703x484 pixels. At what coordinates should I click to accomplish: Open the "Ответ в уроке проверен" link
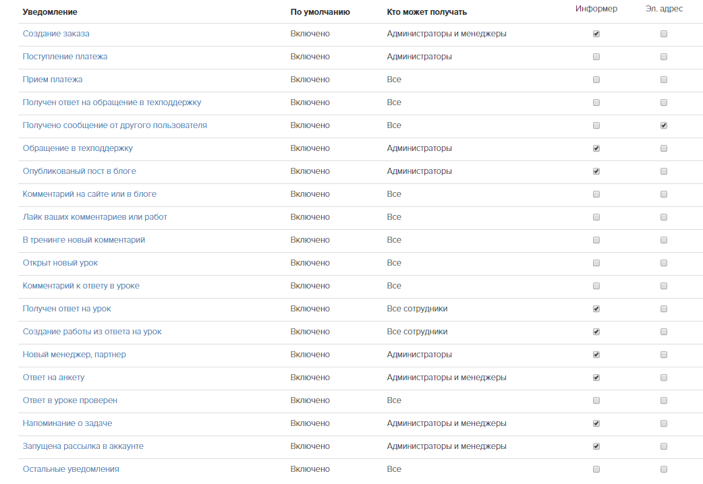(70, 400)
